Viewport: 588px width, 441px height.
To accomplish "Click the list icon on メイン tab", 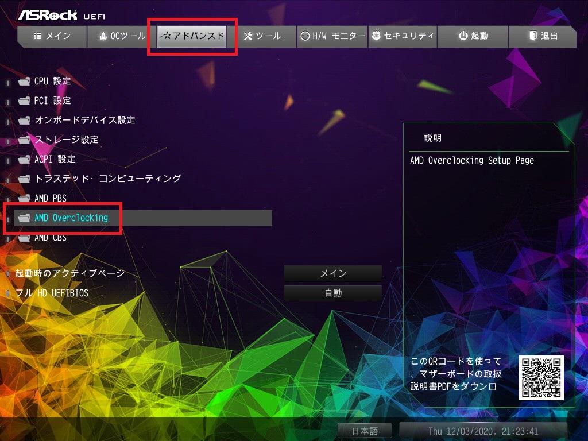I will [x=37, y=36].
